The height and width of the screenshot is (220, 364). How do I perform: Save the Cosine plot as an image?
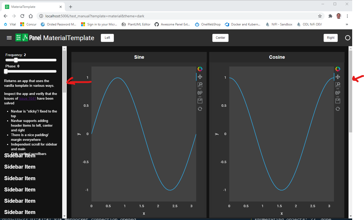(x=338, y=100)
